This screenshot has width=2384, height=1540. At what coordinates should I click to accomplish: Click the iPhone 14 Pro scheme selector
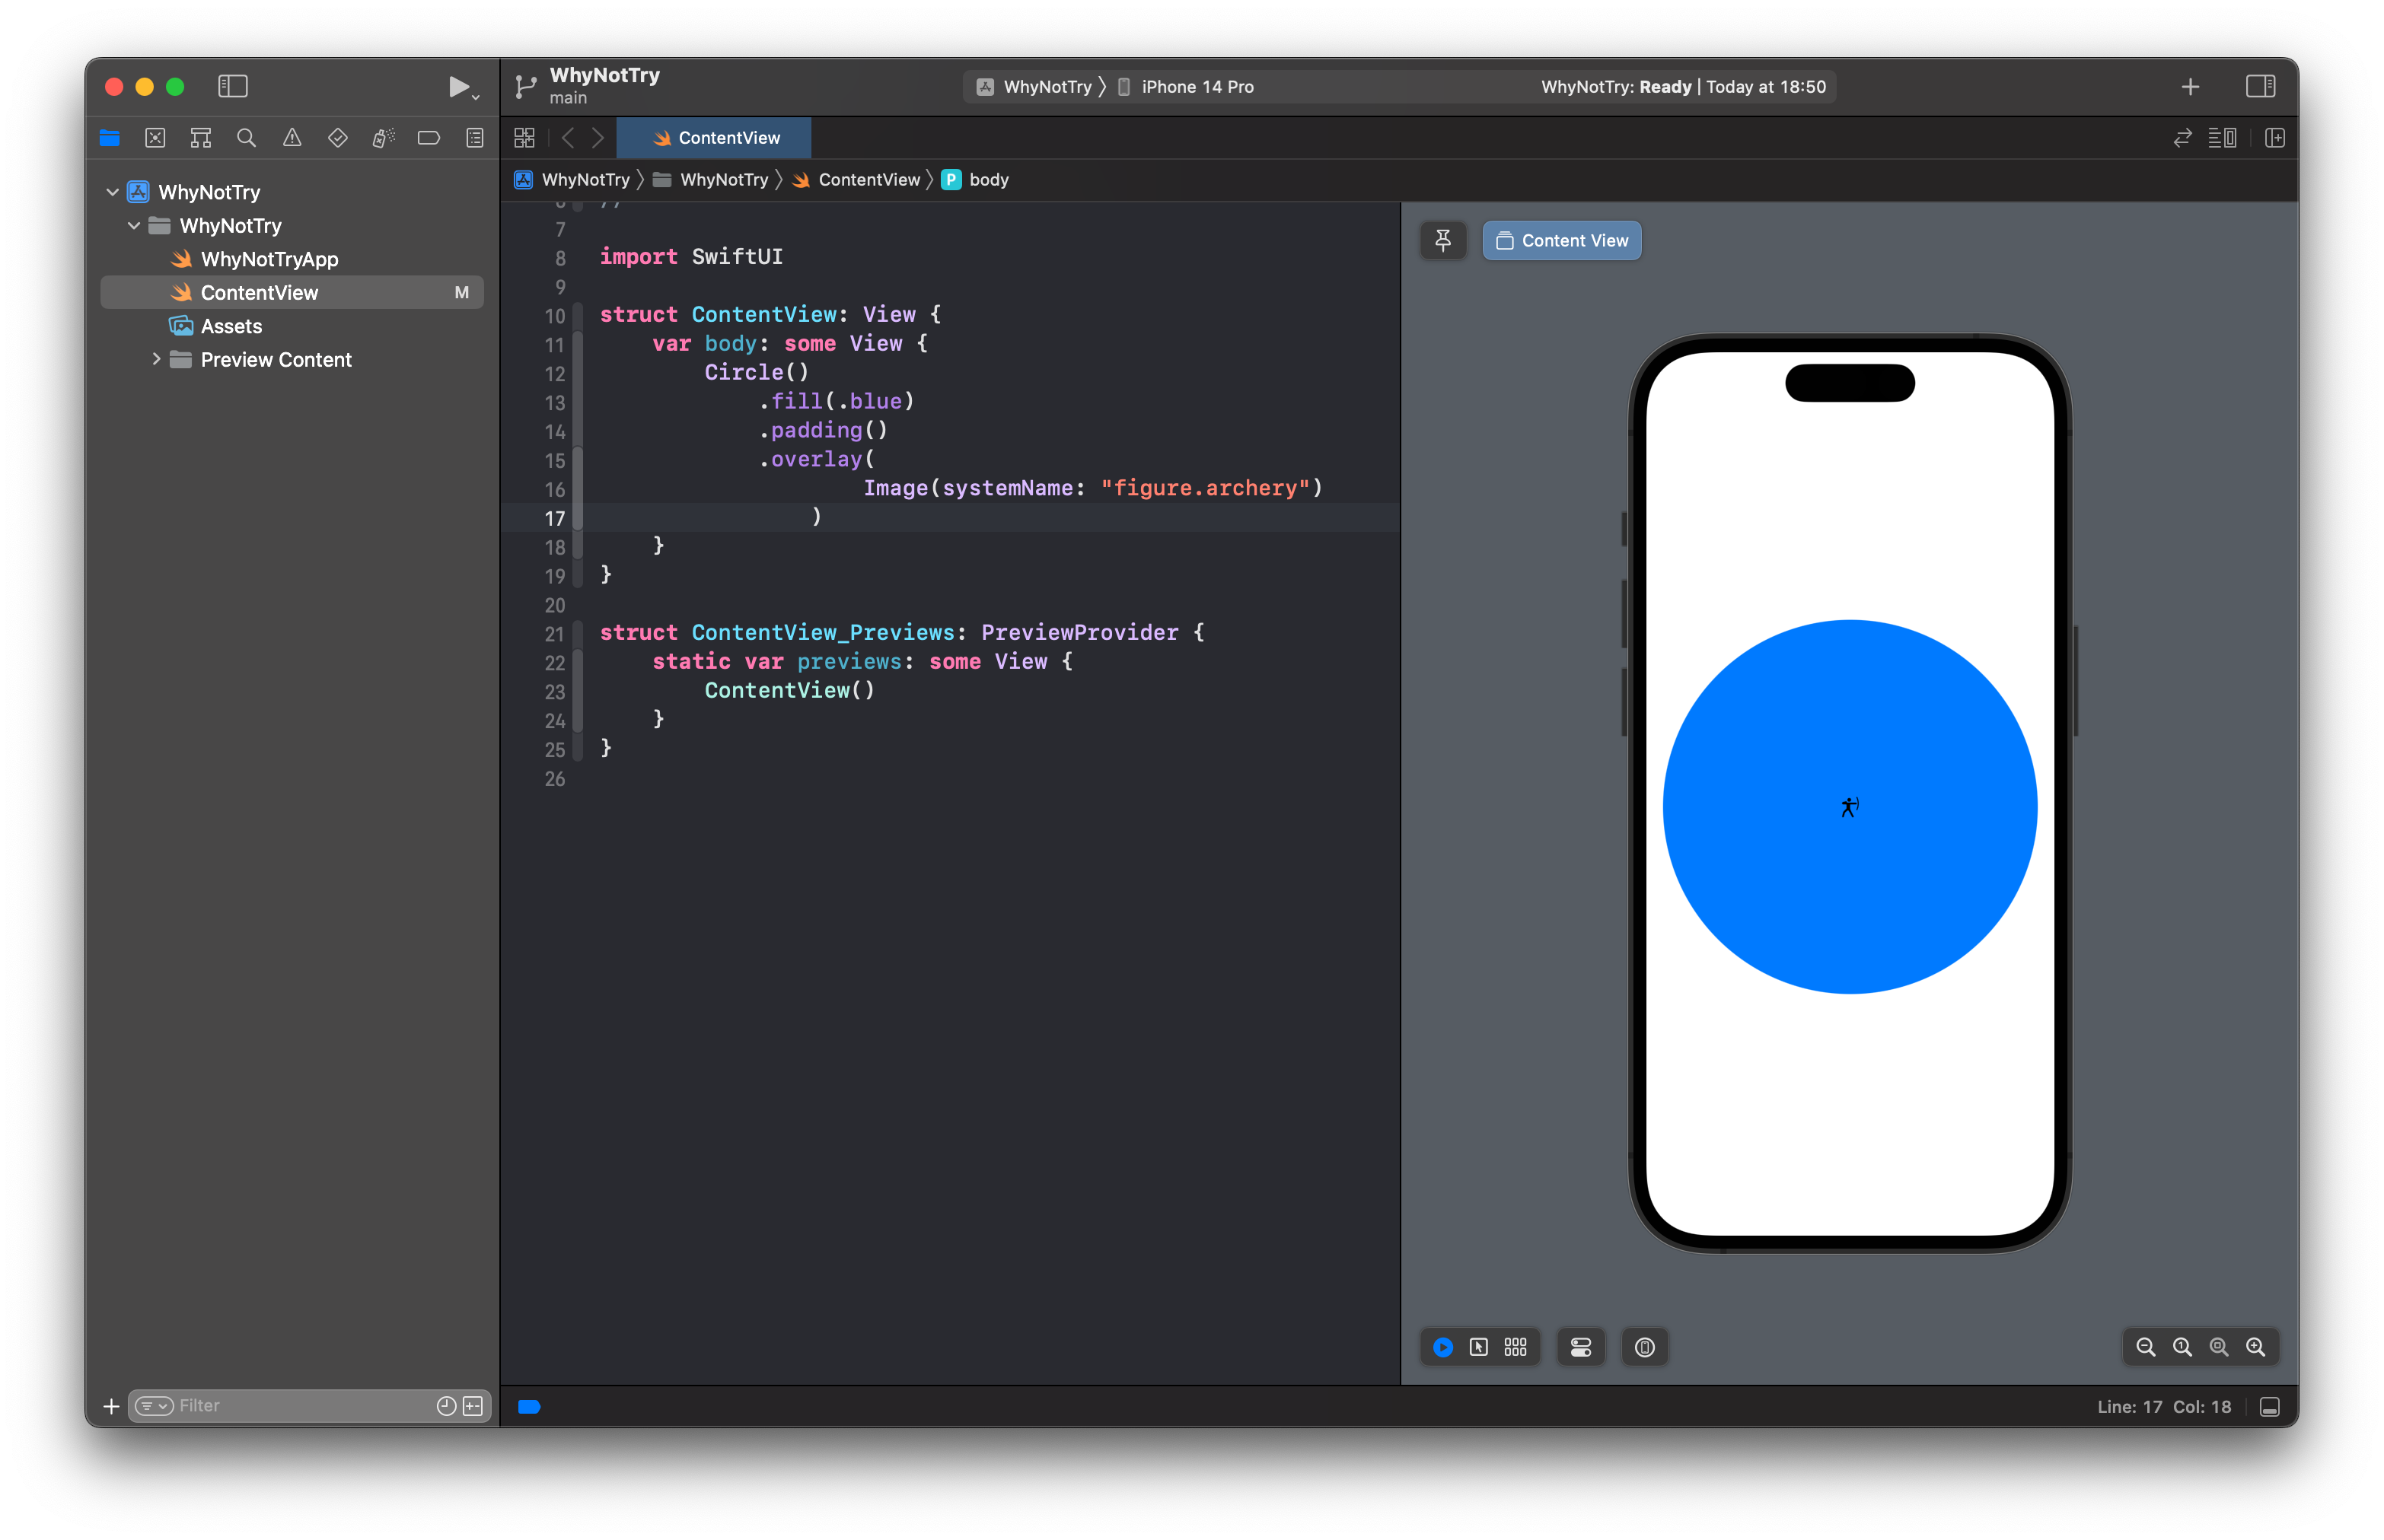tap(1197, 85)
